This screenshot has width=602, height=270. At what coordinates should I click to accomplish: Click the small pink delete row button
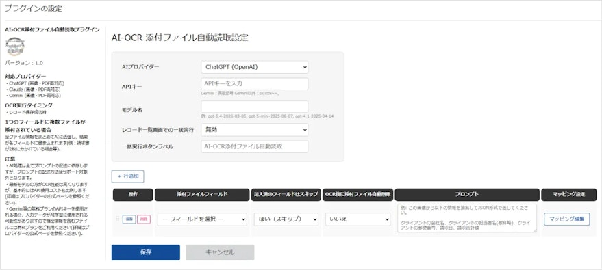coord(144,219)
